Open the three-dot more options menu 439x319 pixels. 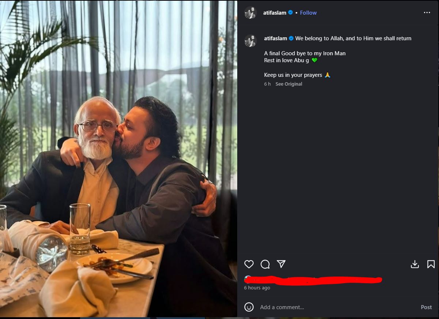click(427, 12)
